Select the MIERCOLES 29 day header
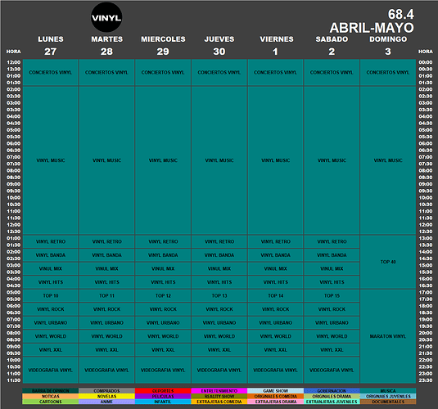Screen dimensions: 438x409 163,45
